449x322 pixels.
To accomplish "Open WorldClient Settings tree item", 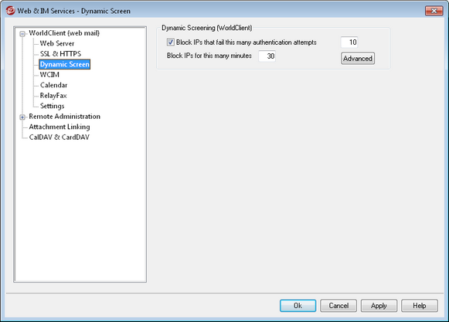I will click(52, 106).
